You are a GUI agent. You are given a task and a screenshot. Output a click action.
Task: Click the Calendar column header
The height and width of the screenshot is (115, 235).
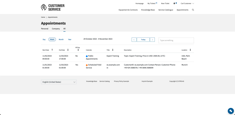click(x=89, y=50)
